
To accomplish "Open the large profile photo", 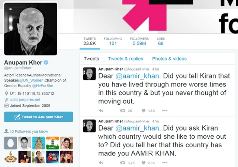I will click(x=30, y=29).
